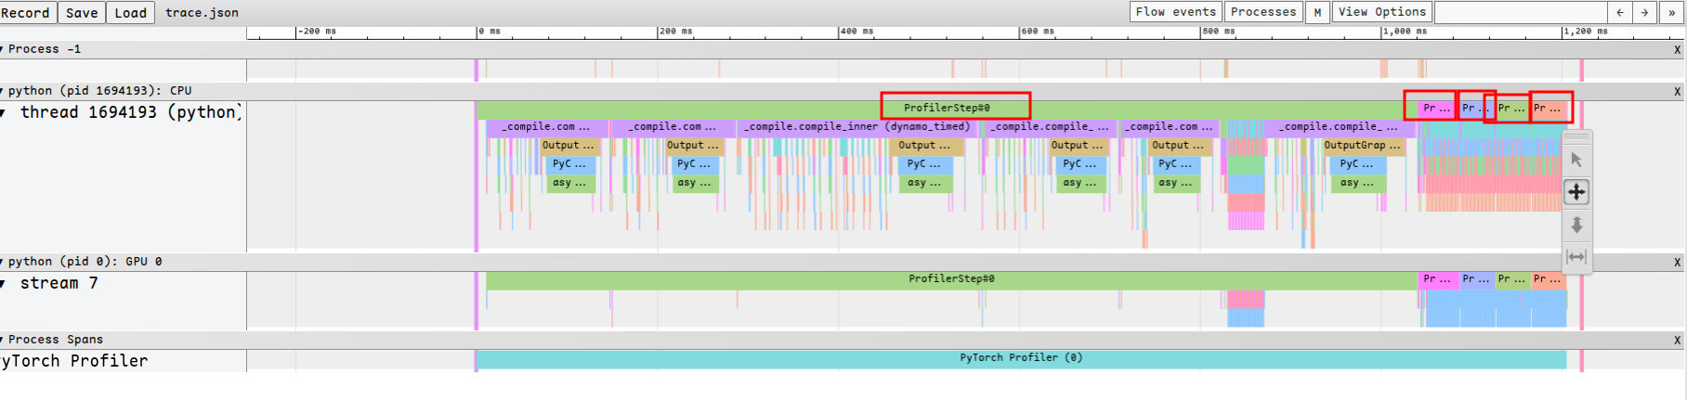1687x400 pixels.
Task: Open the Processes filter menu
Action: click(1262, 12)
